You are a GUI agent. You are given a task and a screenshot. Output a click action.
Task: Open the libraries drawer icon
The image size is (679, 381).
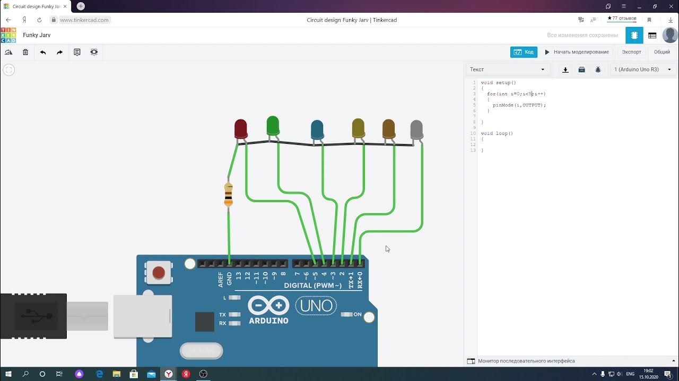(x=581, y=69)
